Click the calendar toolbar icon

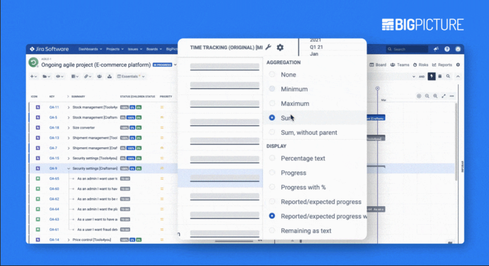pyautogui.click(x=440, y=76)
